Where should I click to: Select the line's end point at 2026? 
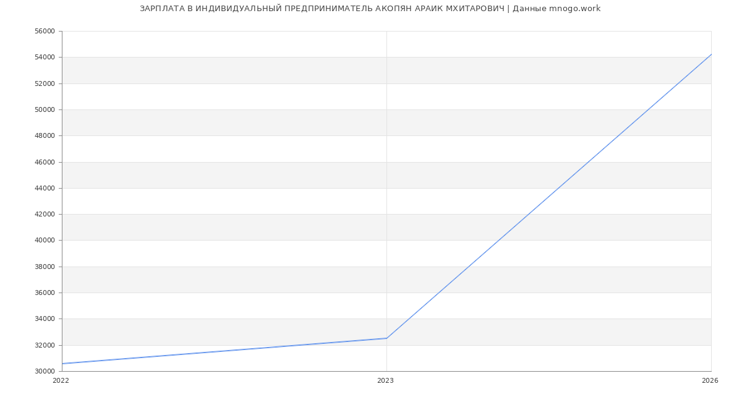point(710,54)
